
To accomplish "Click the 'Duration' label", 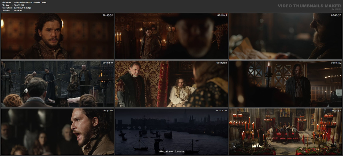I will [6, 10].
